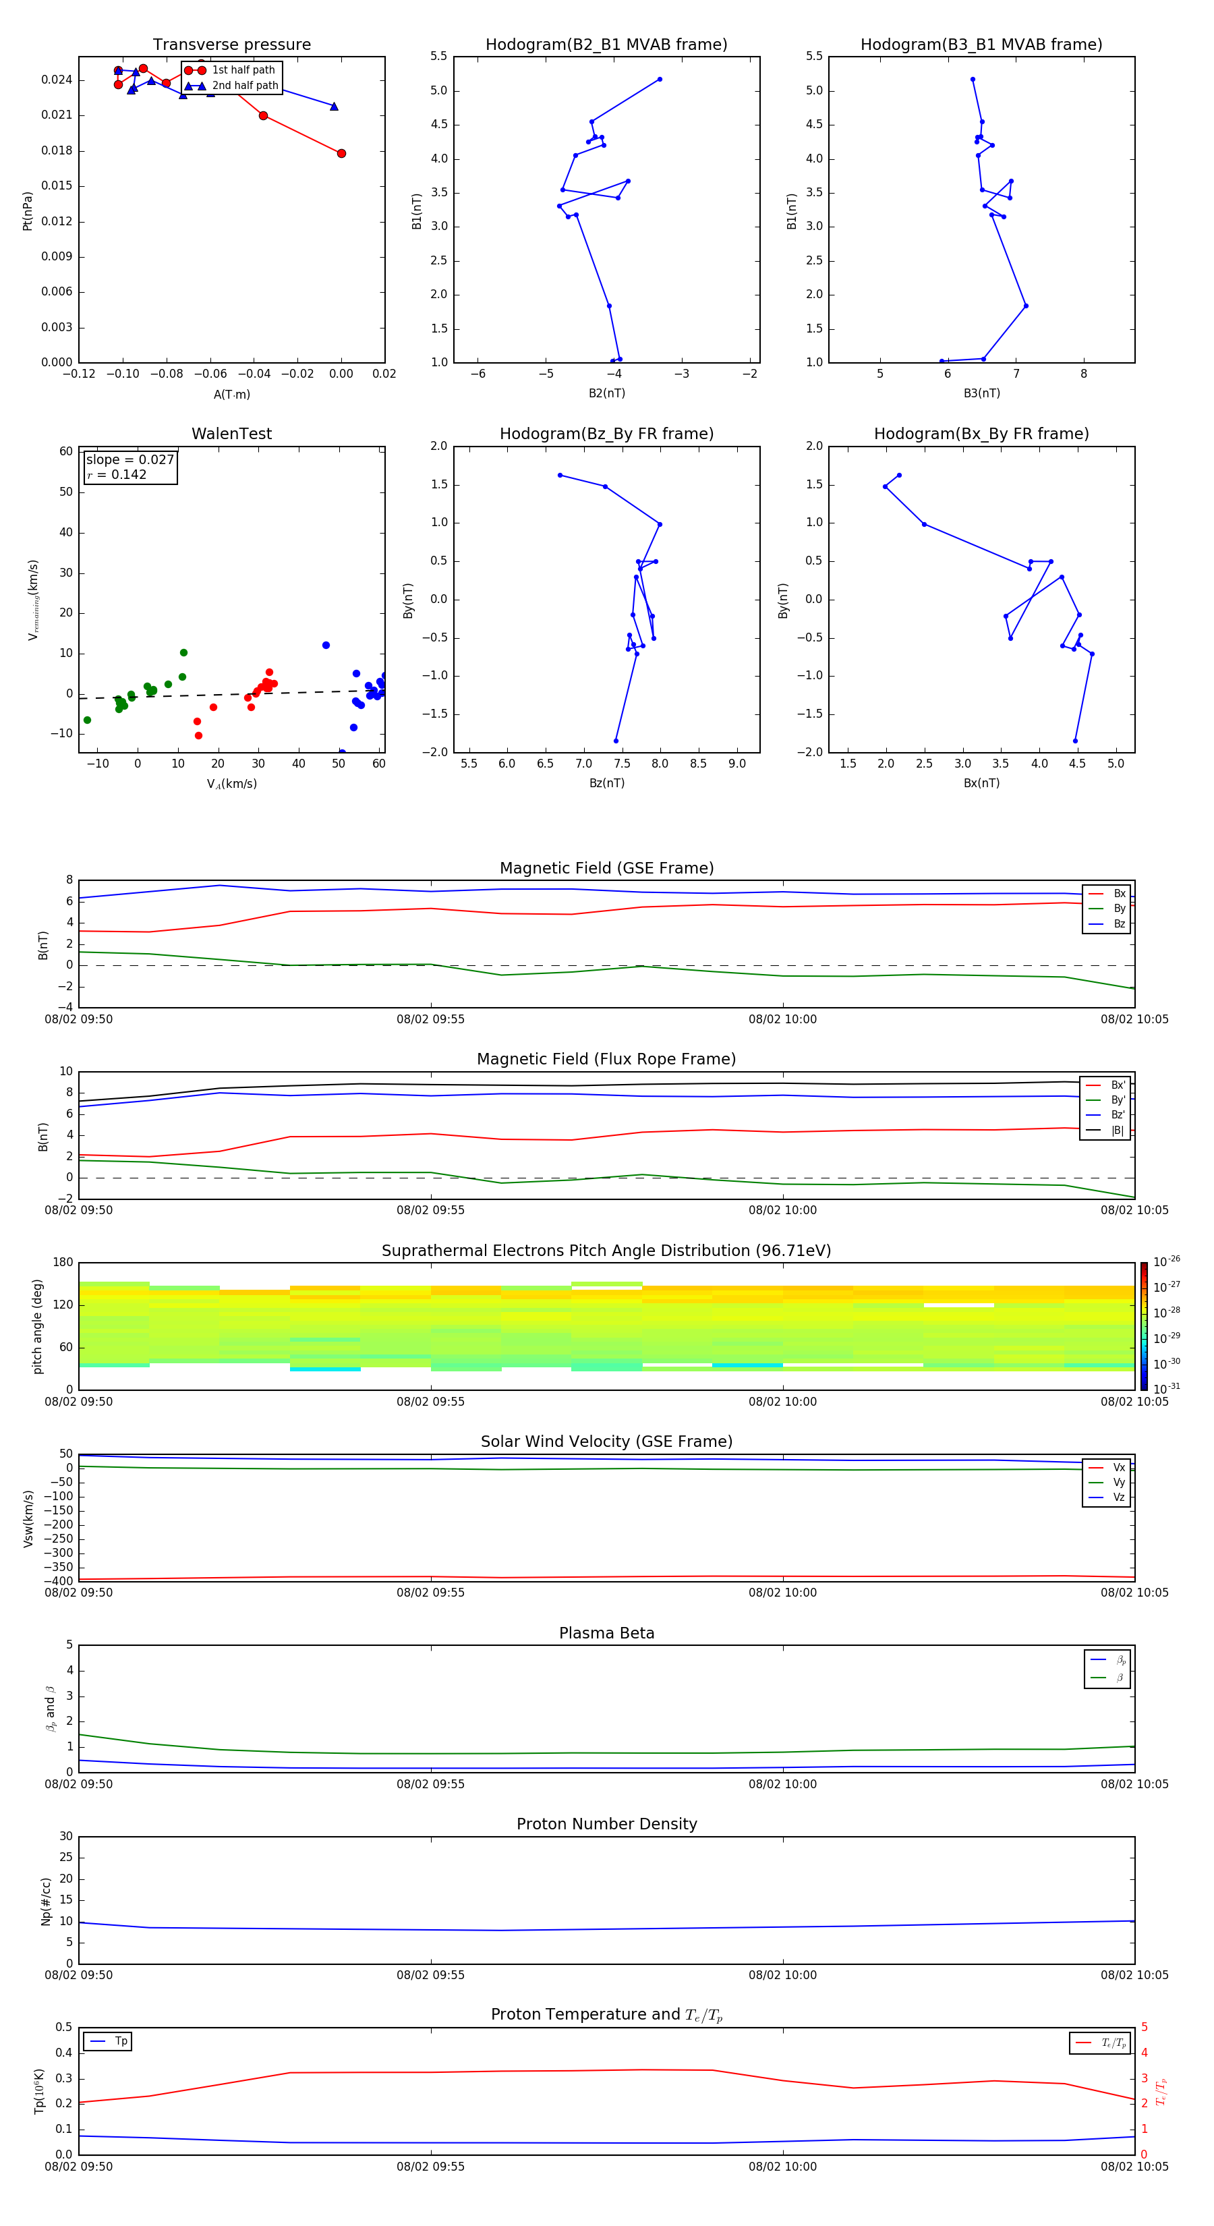Select Vz entry in solar wind legend

pyautogui.click(x=1107, y=1497)
